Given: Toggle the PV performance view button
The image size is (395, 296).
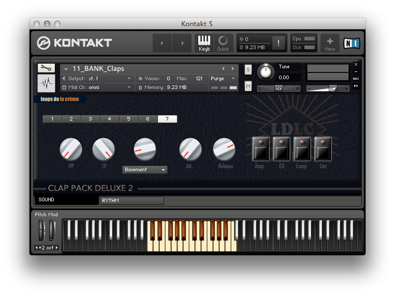Looking at the screenshot, I should coord(356,86).
